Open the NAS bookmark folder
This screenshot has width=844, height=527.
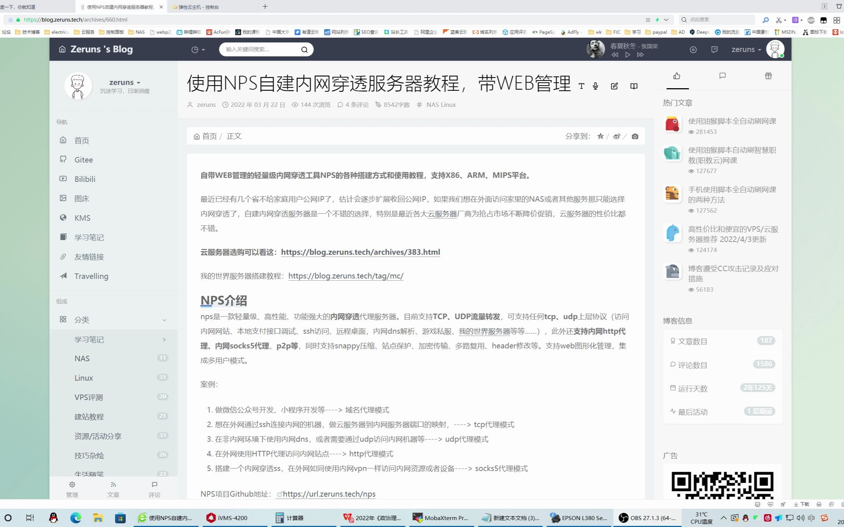pos(137,32)
